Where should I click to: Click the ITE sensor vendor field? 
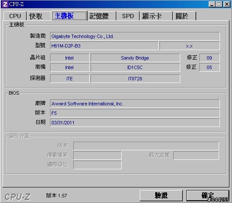click(70, 79)
